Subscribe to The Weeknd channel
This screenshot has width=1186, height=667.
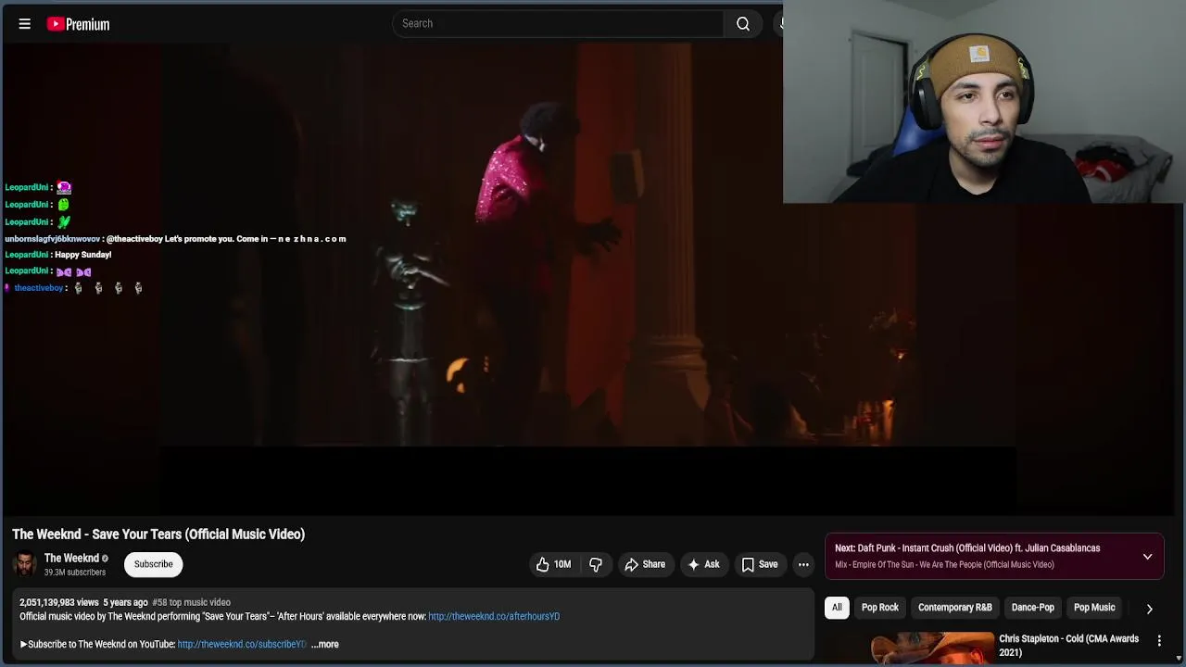tap(154, 564)
